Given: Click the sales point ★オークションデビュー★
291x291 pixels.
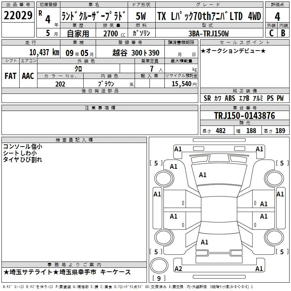Looking at the screenshot, I should click(x=233, y=51).
